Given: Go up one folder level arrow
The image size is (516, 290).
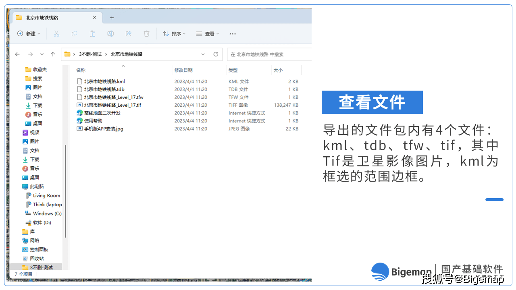Looking at the screenshot, I should click(53, 54).
